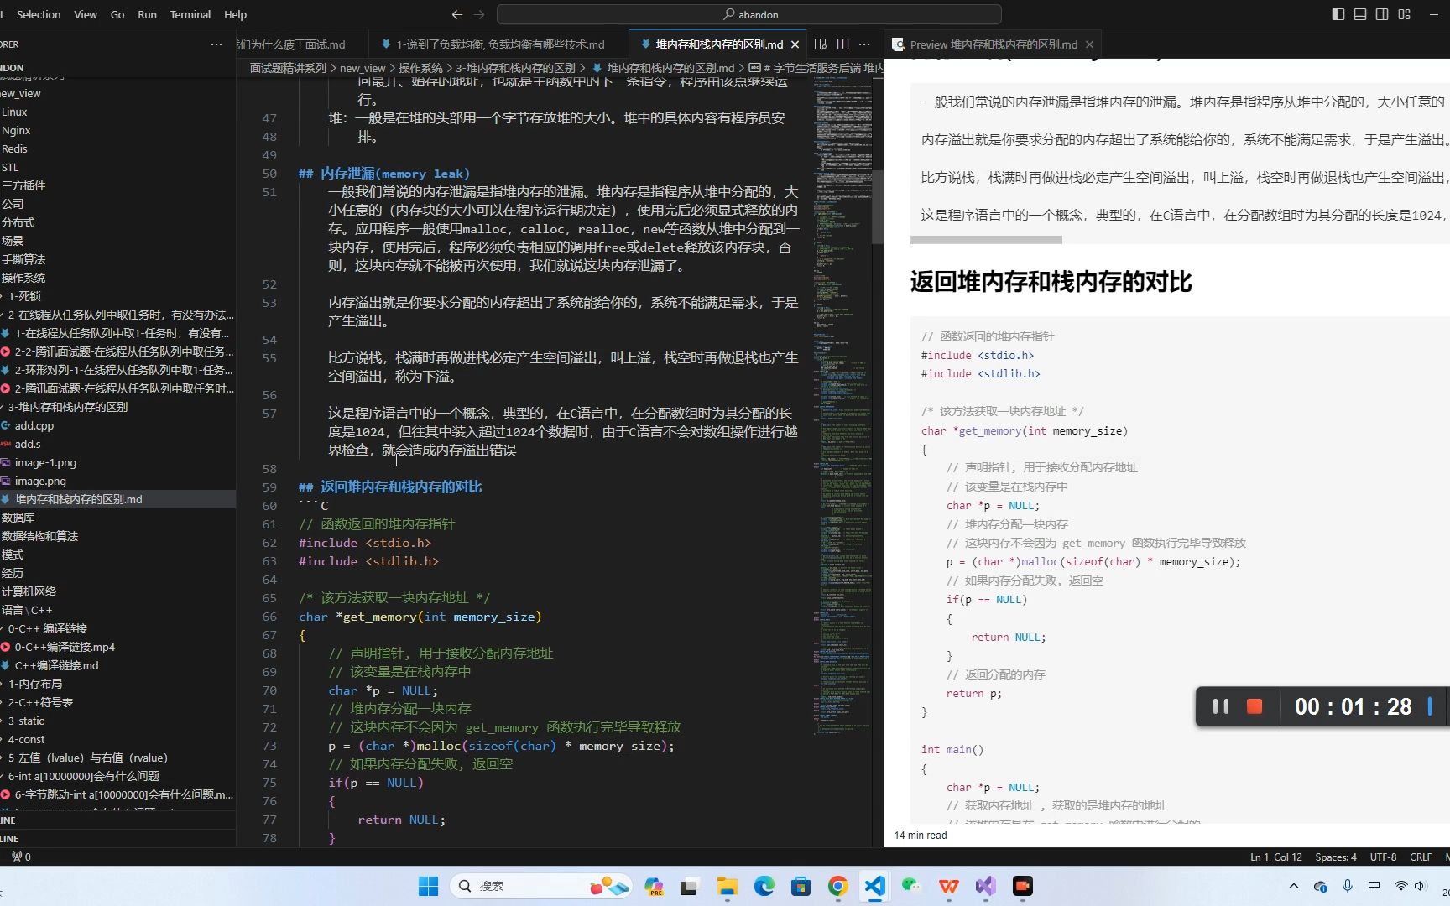
Task: Close the Preview tab
Action: coord(1089,44)
